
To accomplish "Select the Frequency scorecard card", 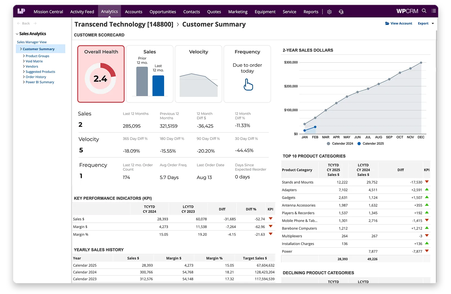I will [247, 74].
